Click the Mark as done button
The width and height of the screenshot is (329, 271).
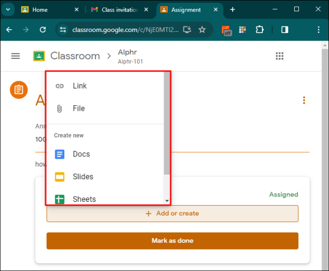172,241
